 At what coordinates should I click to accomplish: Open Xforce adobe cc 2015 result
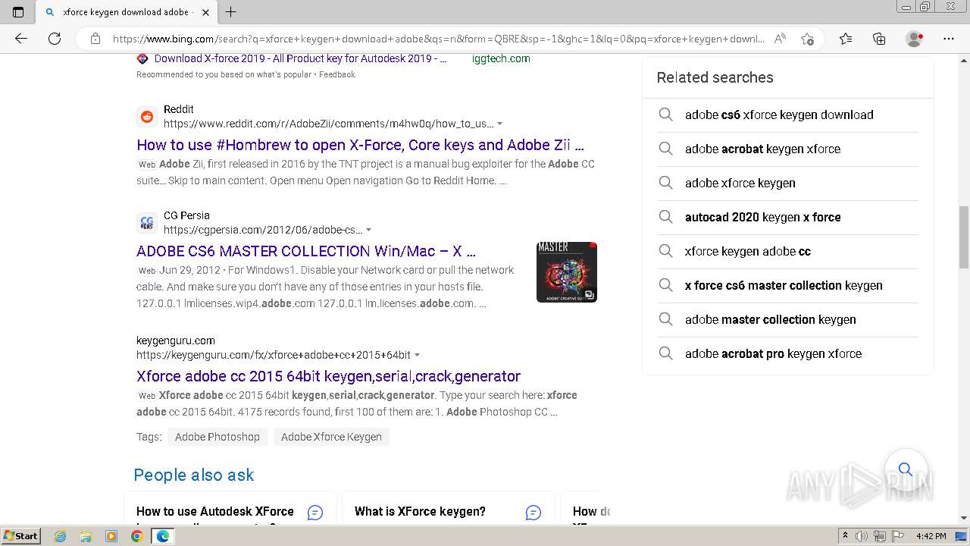click(x=328, y=376)
